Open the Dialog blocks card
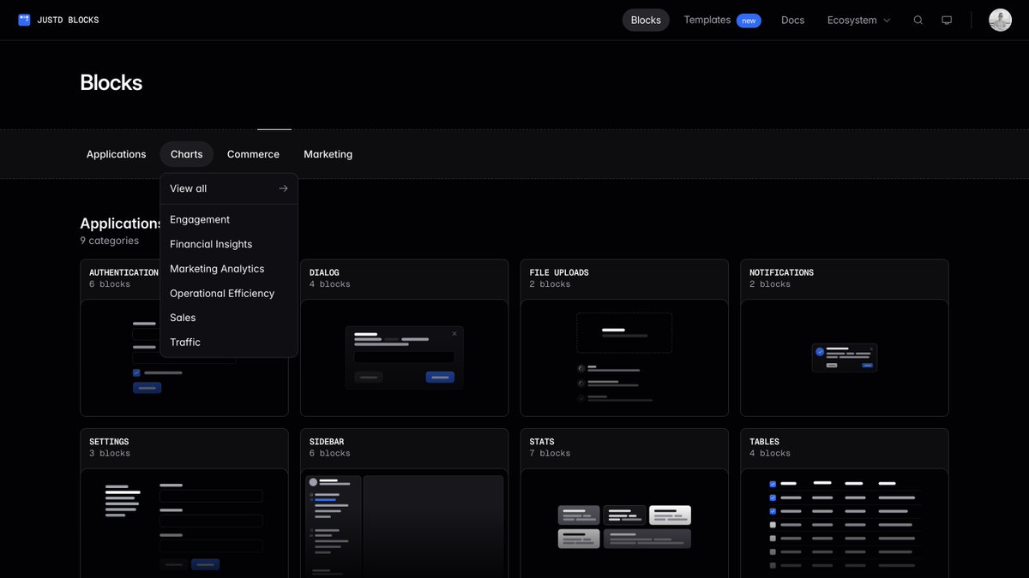 (404, 337)
